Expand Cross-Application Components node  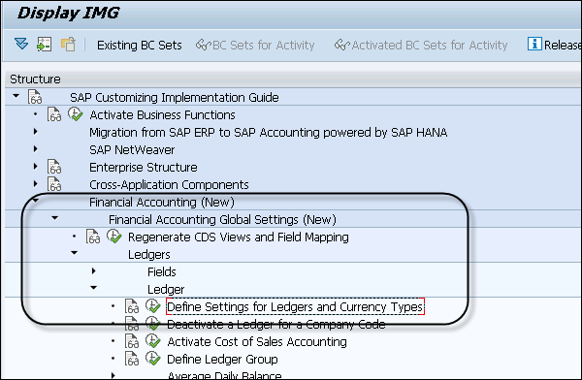[35, 183]
